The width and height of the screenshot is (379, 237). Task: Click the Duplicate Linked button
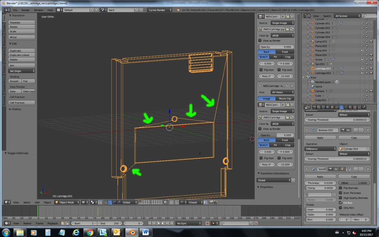22,55
